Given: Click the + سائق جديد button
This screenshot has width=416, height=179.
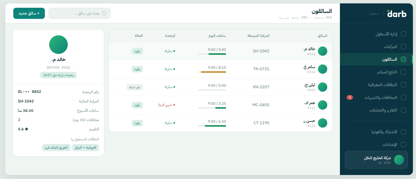Looking at the screenshot, I should pyautogui.click(x=29, y=13).
